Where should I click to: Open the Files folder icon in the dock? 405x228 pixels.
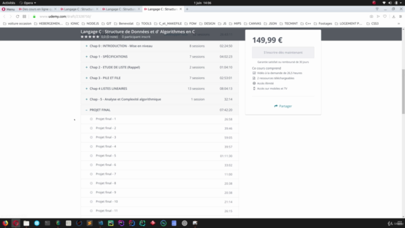27,223
